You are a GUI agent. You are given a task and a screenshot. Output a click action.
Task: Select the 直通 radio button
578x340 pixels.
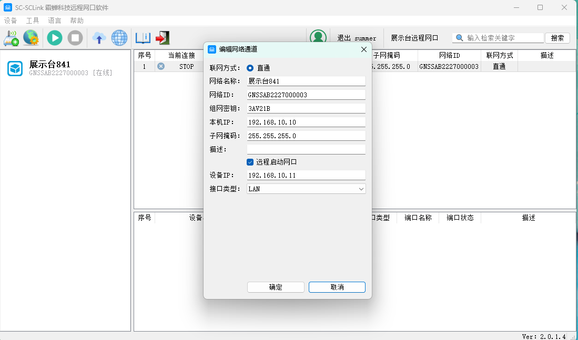pyautogui.click(x=250, y=68)
